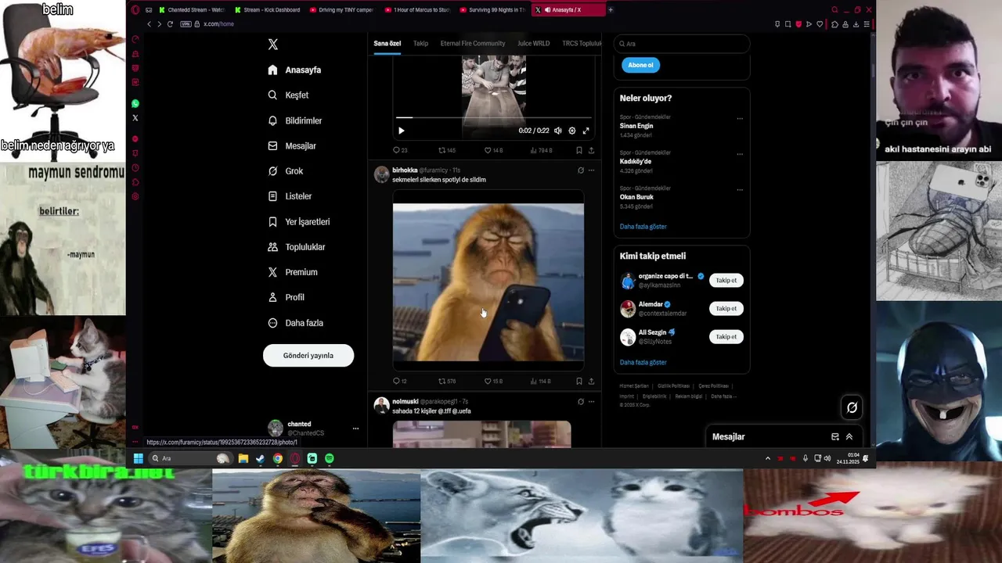Open Profil page
This screenshot has width=1002, height=563.
[286, 297]
